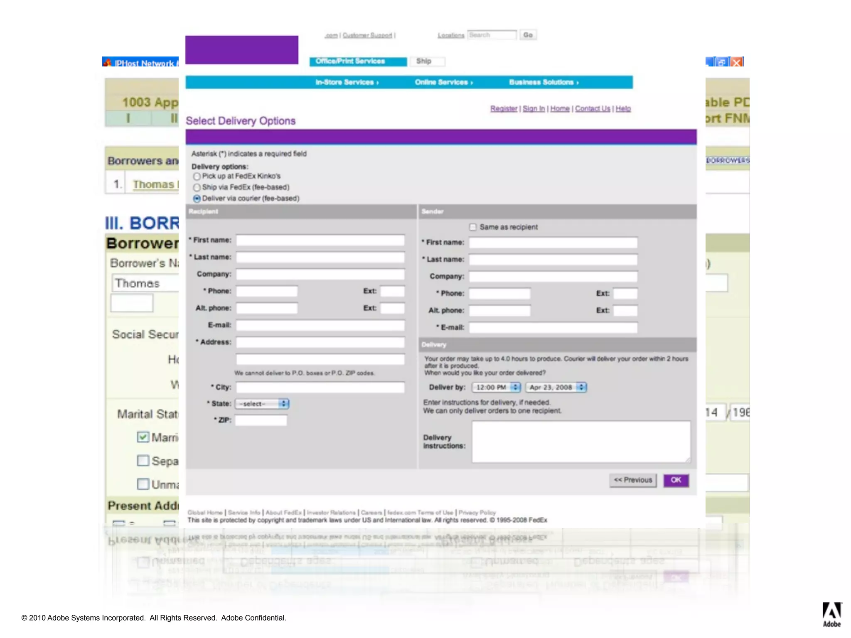The height and width of the screenshot is (638, 851).
Task: Click the recipient ZIP field
Action: pyautogui.click(x=261, y=421)
